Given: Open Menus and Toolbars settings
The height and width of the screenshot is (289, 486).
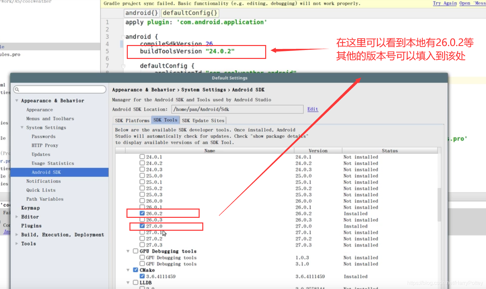Looking at the screenshot, I should 50,119.
